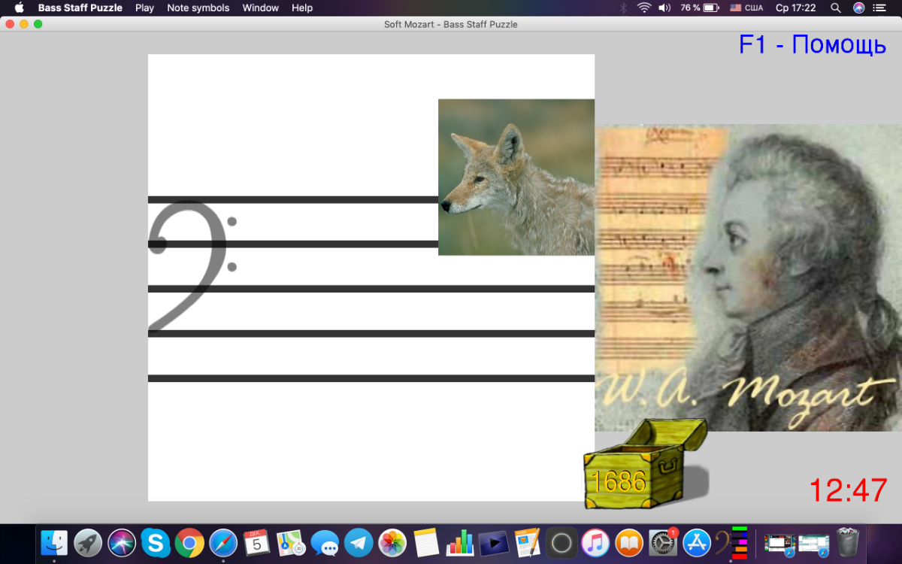Click the W. A. Mozart portrait
The height and width of the screenshot is (564, 902).
[x=748, y=277]
